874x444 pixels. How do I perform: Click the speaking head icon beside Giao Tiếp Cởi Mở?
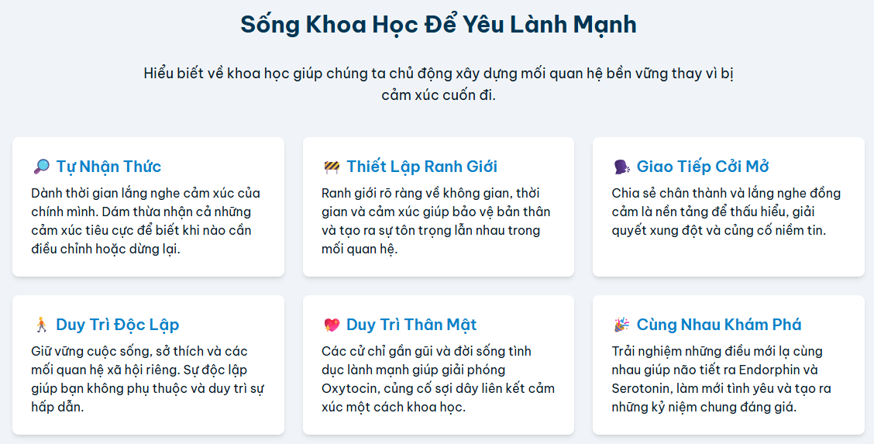[x=621, y=167]
